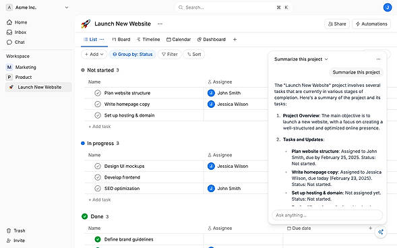Viewport: 397px width, 248px height.
Task: Open Group by: Status options
Action: point(132,54)
